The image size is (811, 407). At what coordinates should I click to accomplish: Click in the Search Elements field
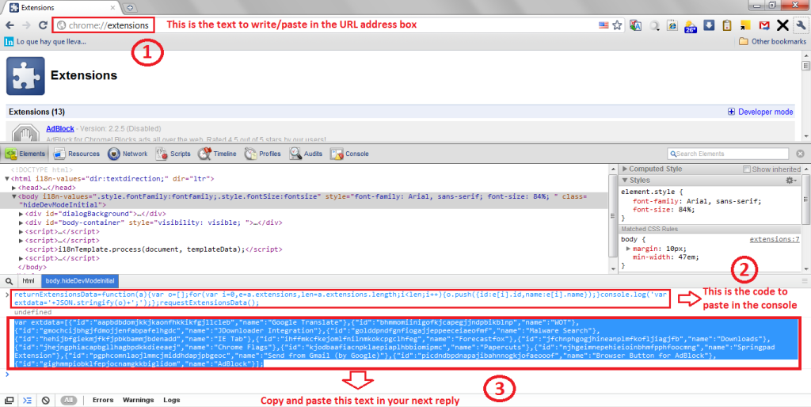coord(728,154)
